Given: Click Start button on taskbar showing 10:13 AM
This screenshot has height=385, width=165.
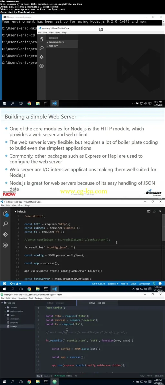Looking at the screenshot, I should pyautogui.click(x=4, y=103).
